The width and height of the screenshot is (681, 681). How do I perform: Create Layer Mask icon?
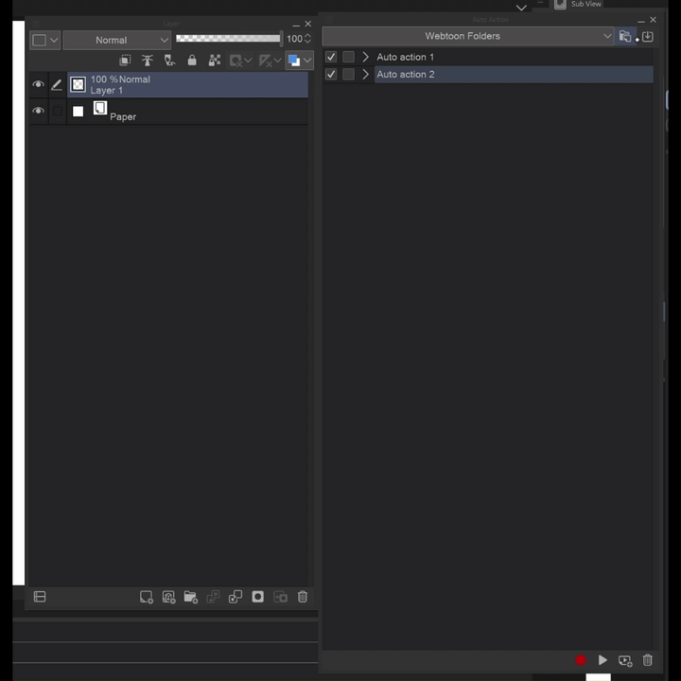pyautogui.click(x=257, y=597)
